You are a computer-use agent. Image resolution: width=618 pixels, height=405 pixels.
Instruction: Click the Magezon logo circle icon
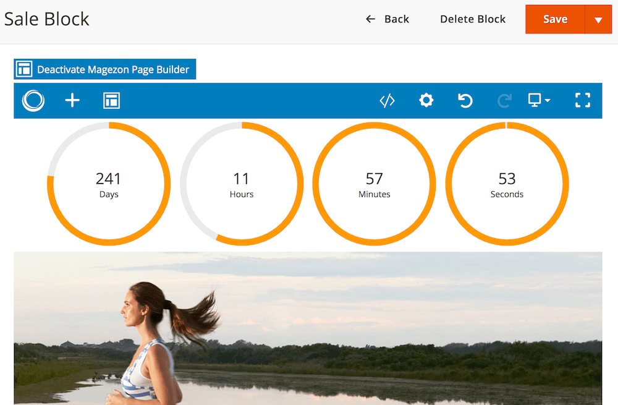click(33, 101)
